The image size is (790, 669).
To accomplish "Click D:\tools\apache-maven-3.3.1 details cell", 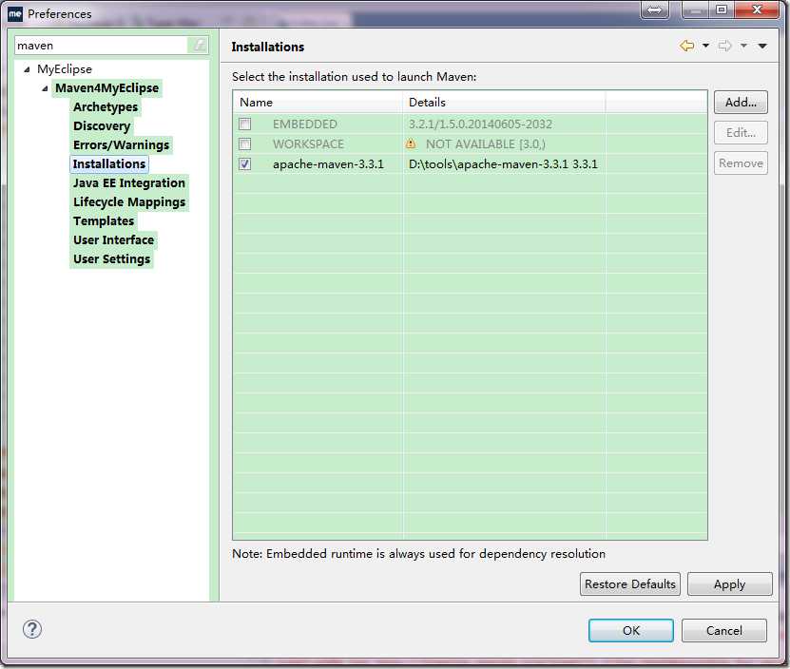I will coord(503,164).
